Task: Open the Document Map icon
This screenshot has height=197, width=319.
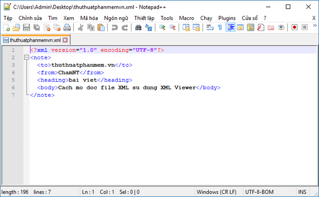Action: click(x=251, y=27)
